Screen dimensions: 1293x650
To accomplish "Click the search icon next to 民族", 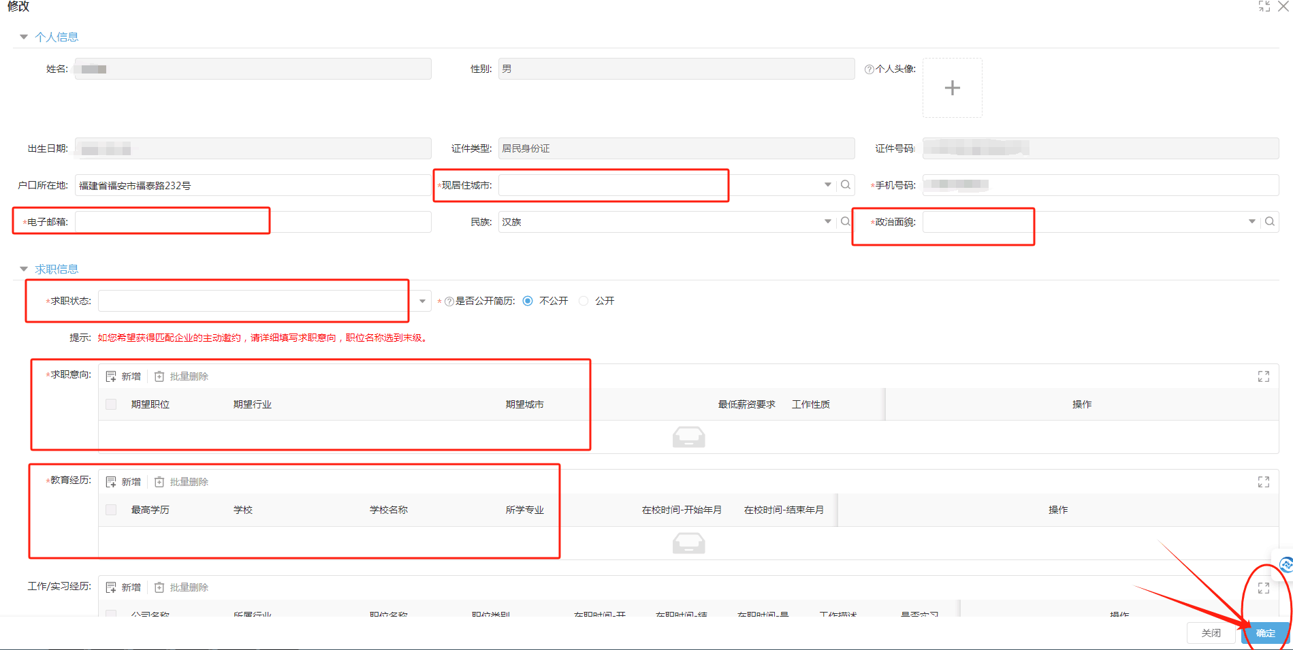I will (x=845, y=222).
